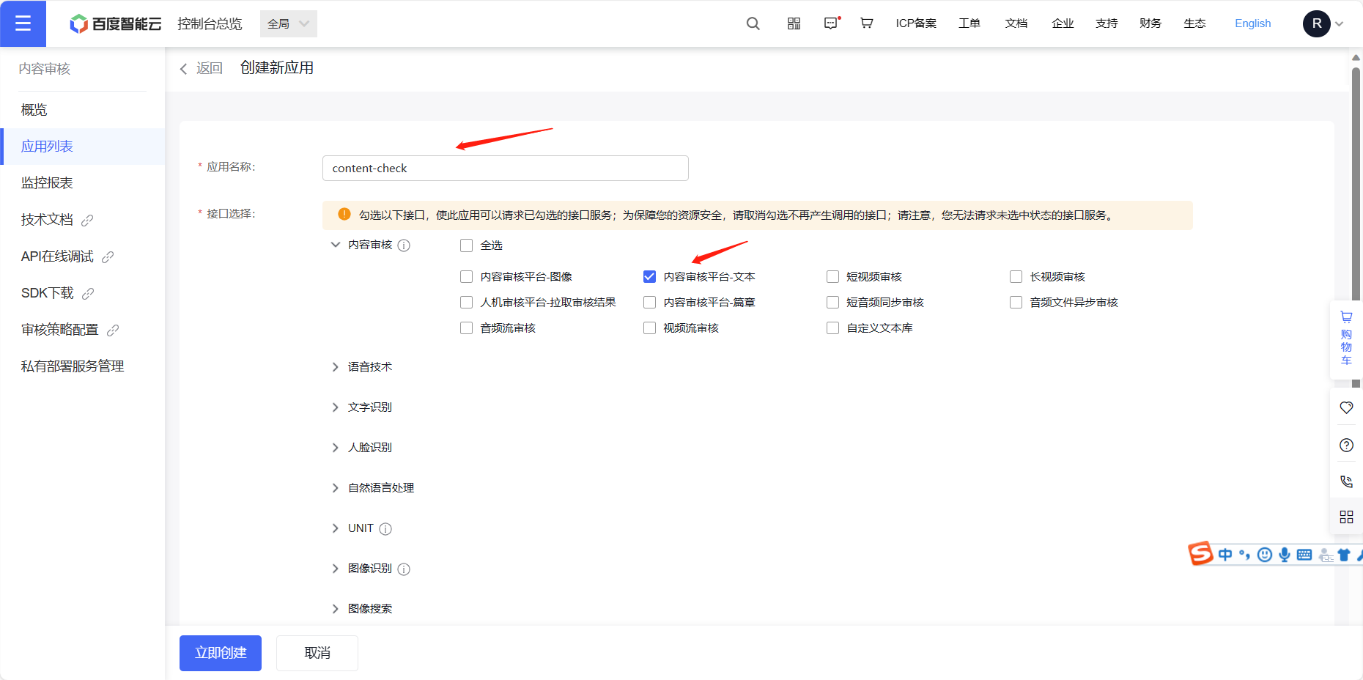Click the link icon beside 审核策略配置

click(x=113, y=330)
